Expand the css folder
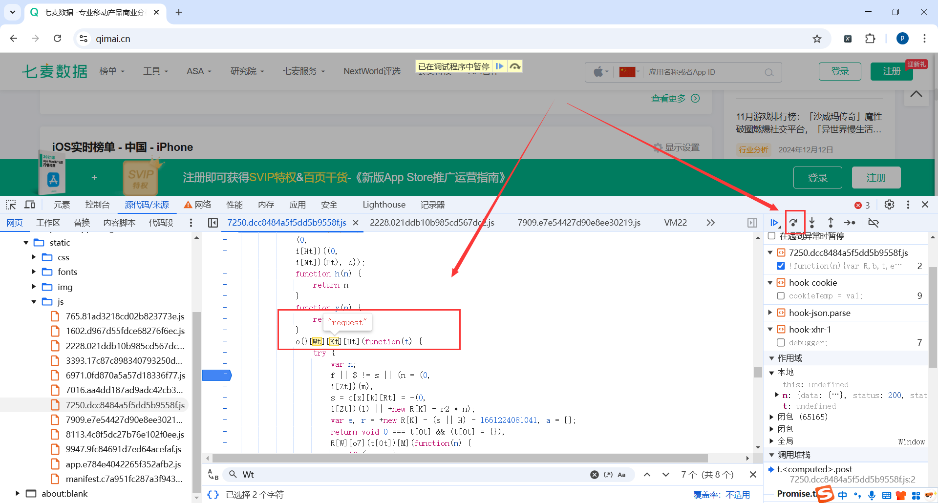Screen dimensions: 938x503 click(x=34, y=257)
